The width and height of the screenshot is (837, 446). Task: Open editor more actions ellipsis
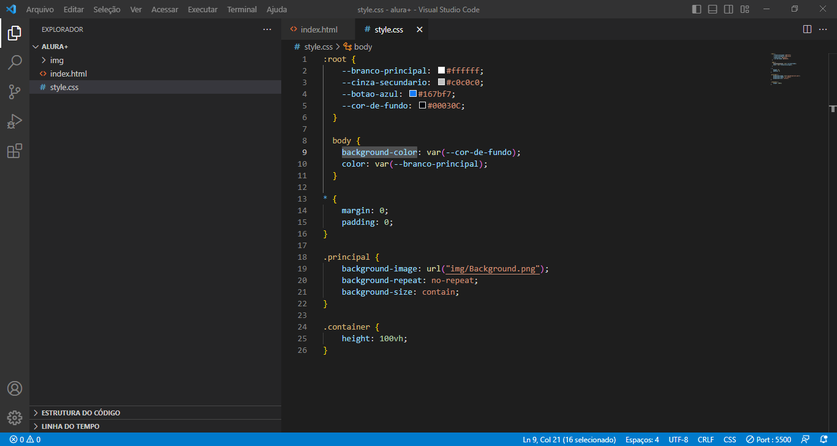click(x=824, y=29)
